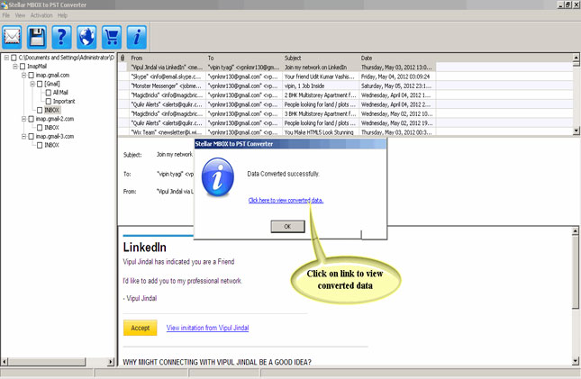This screenshot has width=581, height=379.
Task: Sort by the Date column header
Action: pyautogui.click(x=397, y=58)
